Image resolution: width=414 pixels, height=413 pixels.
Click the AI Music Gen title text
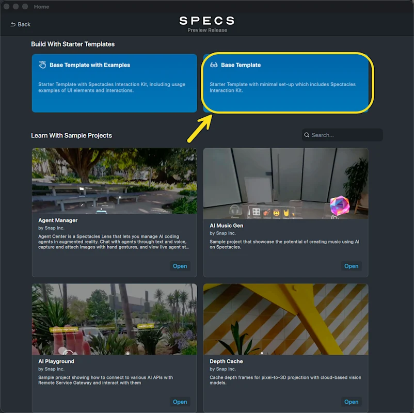pos(226,226)
